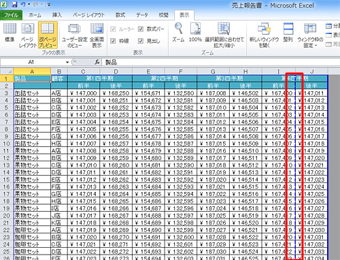The width and height of the screenshot is (340, 260).
Task: Toggle Full Screen (全画面表示) view
Action: [97, 35]
